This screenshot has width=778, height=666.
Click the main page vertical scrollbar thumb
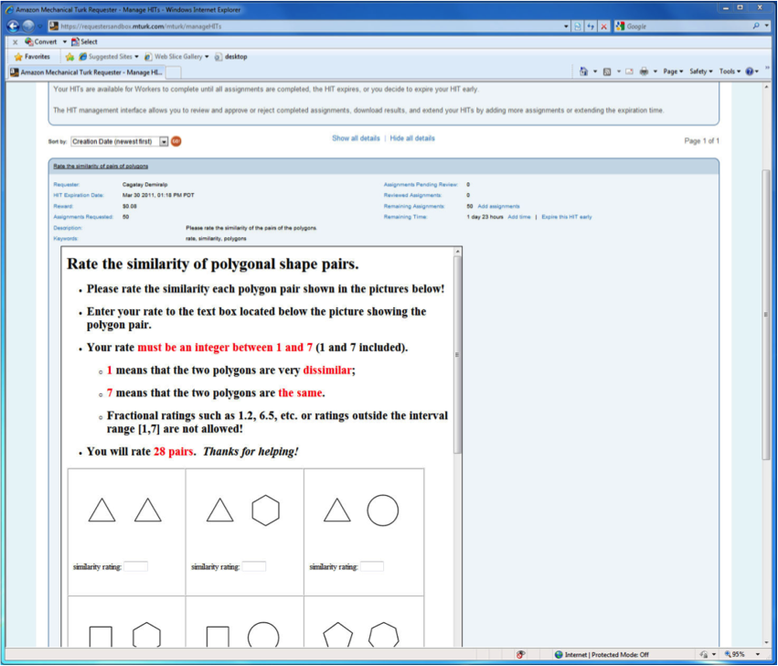766,314
